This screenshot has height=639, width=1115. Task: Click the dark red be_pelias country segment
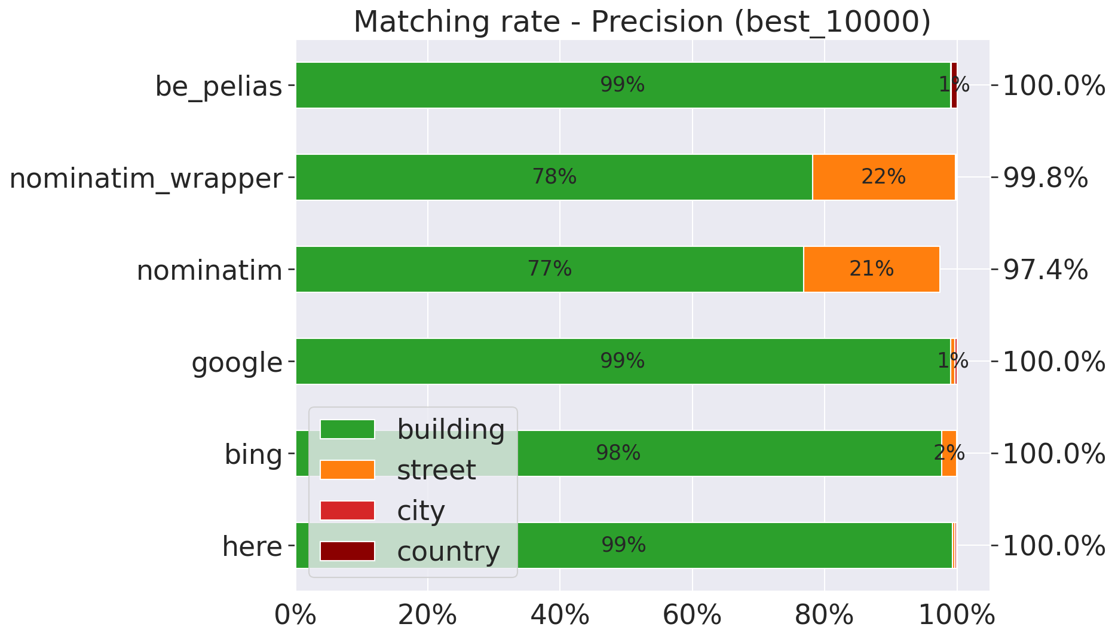954,85
